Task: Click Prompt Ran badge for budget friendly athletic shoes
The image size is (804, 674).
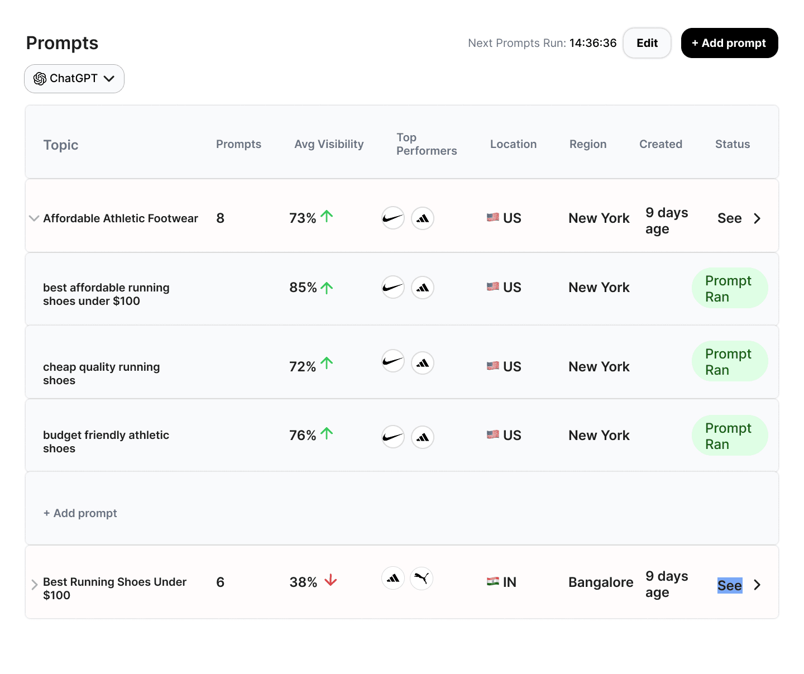Action: click(x=730, y=436)
